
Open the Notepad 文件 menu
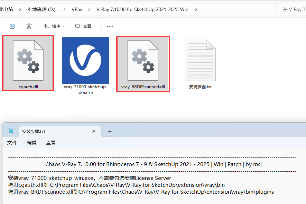tap(12, 143)
